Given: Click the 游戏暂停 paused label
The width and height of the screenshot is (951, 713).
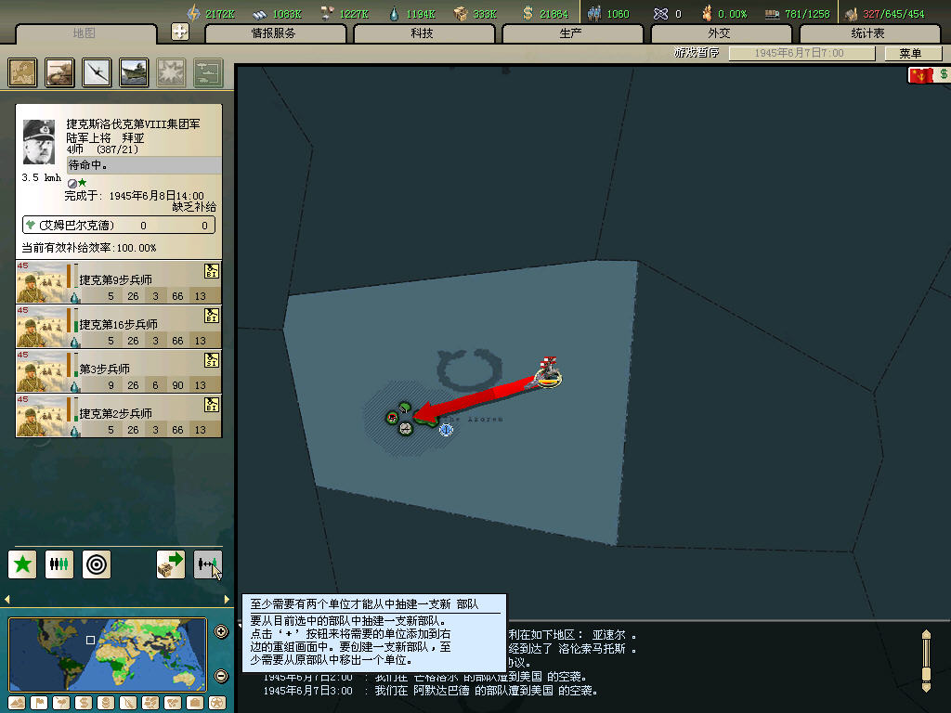Looking at the screenshot, I should [x=697, y=53].
